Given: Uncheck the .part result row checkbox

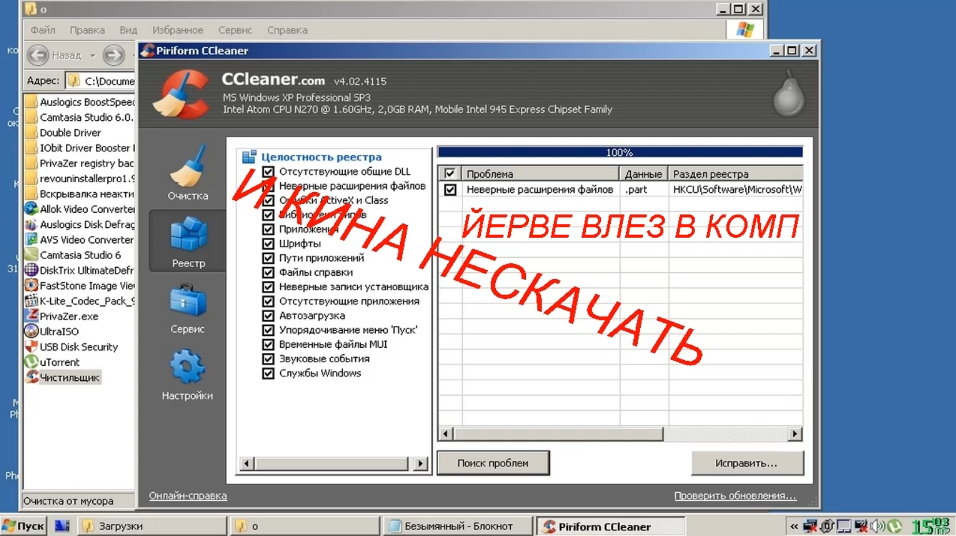Looking at the screenshot, I should click(x=450, y=189).
